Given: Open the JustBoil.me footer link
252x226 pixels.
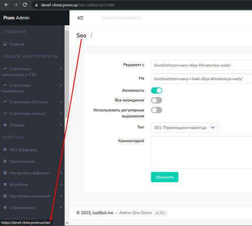Looking at the screenshot, I should [103, 213].
